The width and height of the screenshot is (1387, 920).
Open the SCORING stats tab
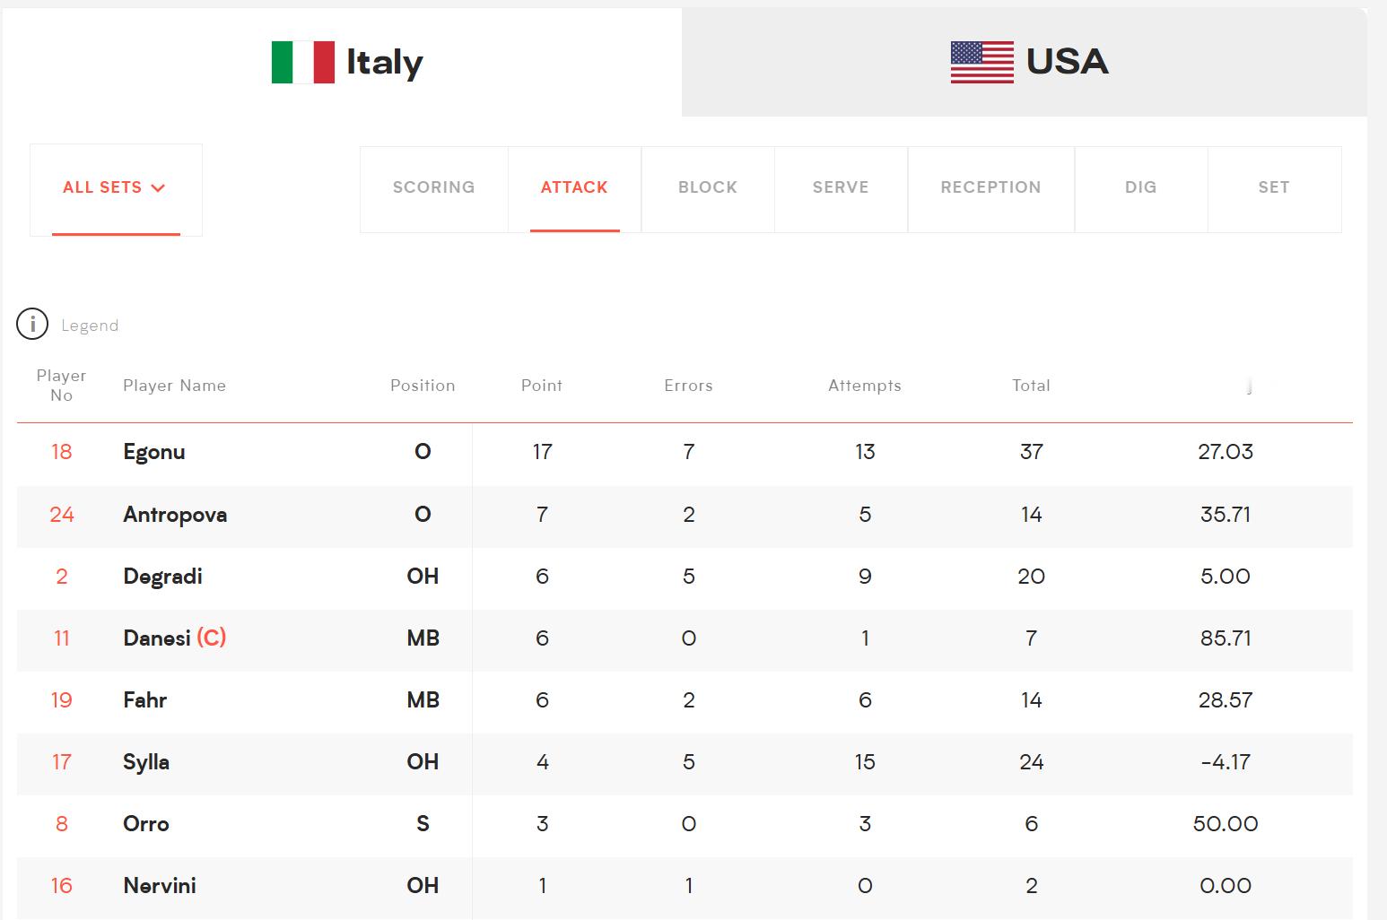pyautogui.click(x=434, y=188)
